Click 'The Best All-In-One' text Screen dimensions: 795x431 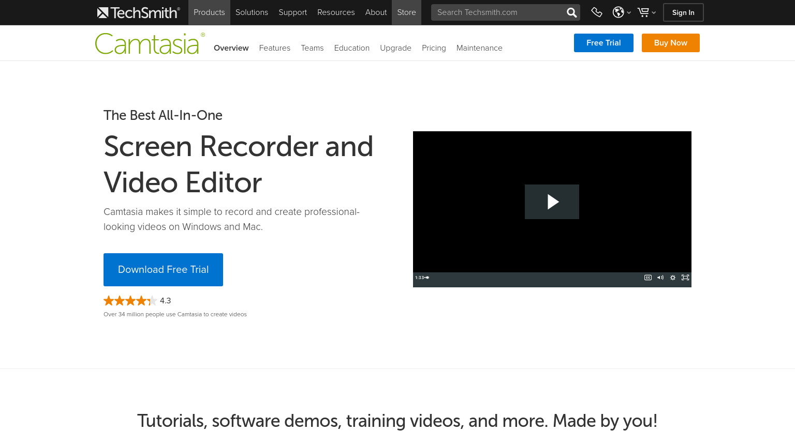163,115
